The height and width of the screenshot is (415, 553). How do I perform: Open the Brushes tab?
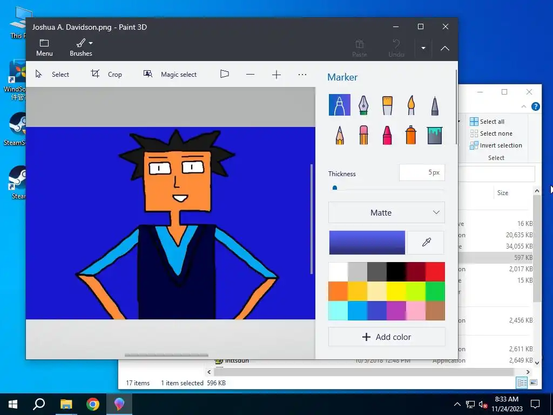coord(81,48)
